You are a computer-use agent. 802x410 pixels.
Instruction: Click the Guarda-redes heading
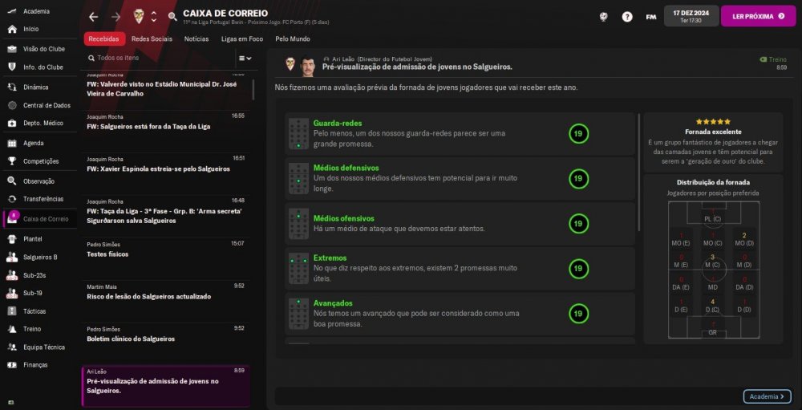pyautogui.click(x=338, y=124)
